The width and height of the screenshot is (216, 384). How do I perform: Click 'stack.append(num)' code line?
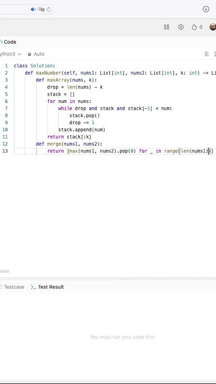pyautogui.click(x=82, y=130)
